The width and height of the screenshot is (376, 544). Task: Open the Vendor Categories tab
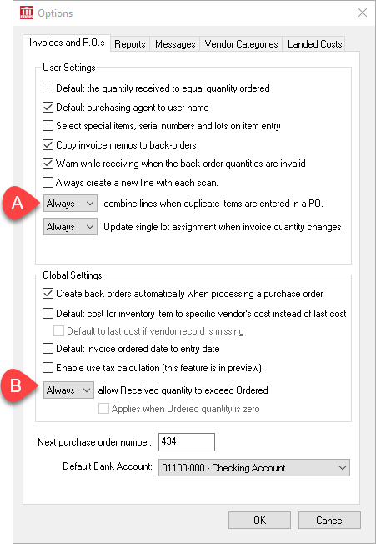(241, 44)
